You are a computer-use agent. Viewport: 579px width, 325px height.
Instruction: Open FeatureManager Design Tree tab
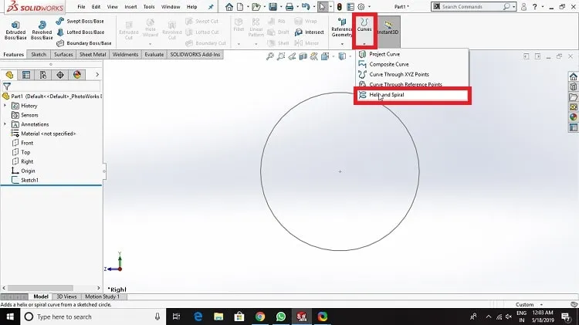(9, 75)
